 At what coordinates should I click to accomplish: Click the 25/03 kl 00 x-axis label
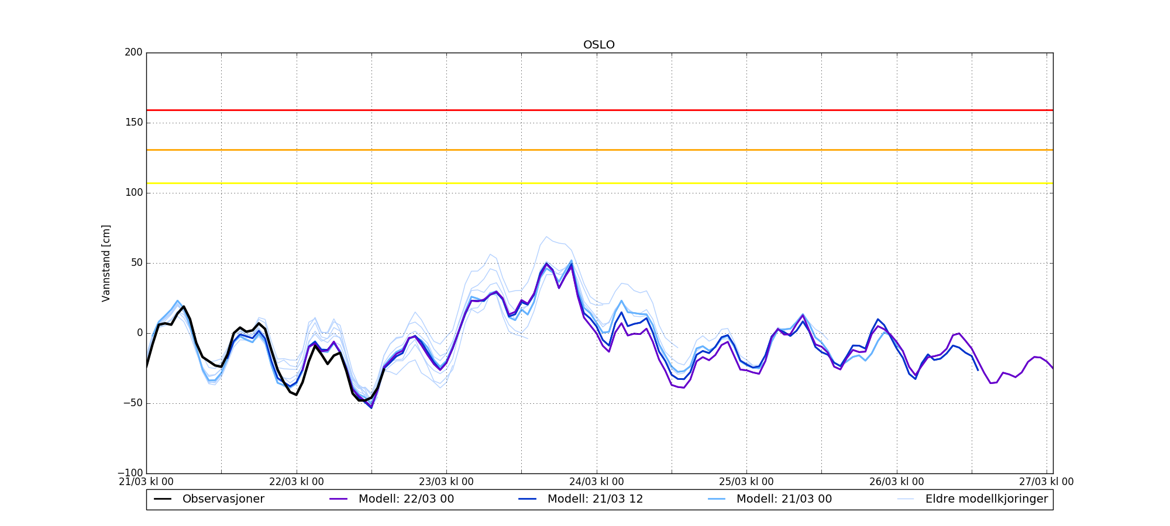[x=746, y=482]
